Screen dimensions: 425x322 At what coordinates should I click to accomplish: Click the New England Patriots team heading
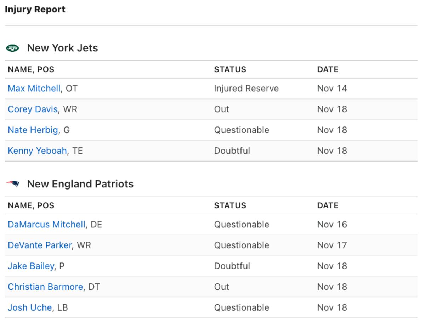(80, 184)
